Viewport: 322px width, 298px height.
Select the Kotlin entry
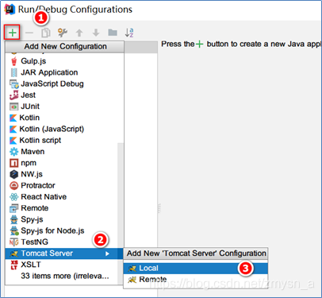[x=64, y=118]
